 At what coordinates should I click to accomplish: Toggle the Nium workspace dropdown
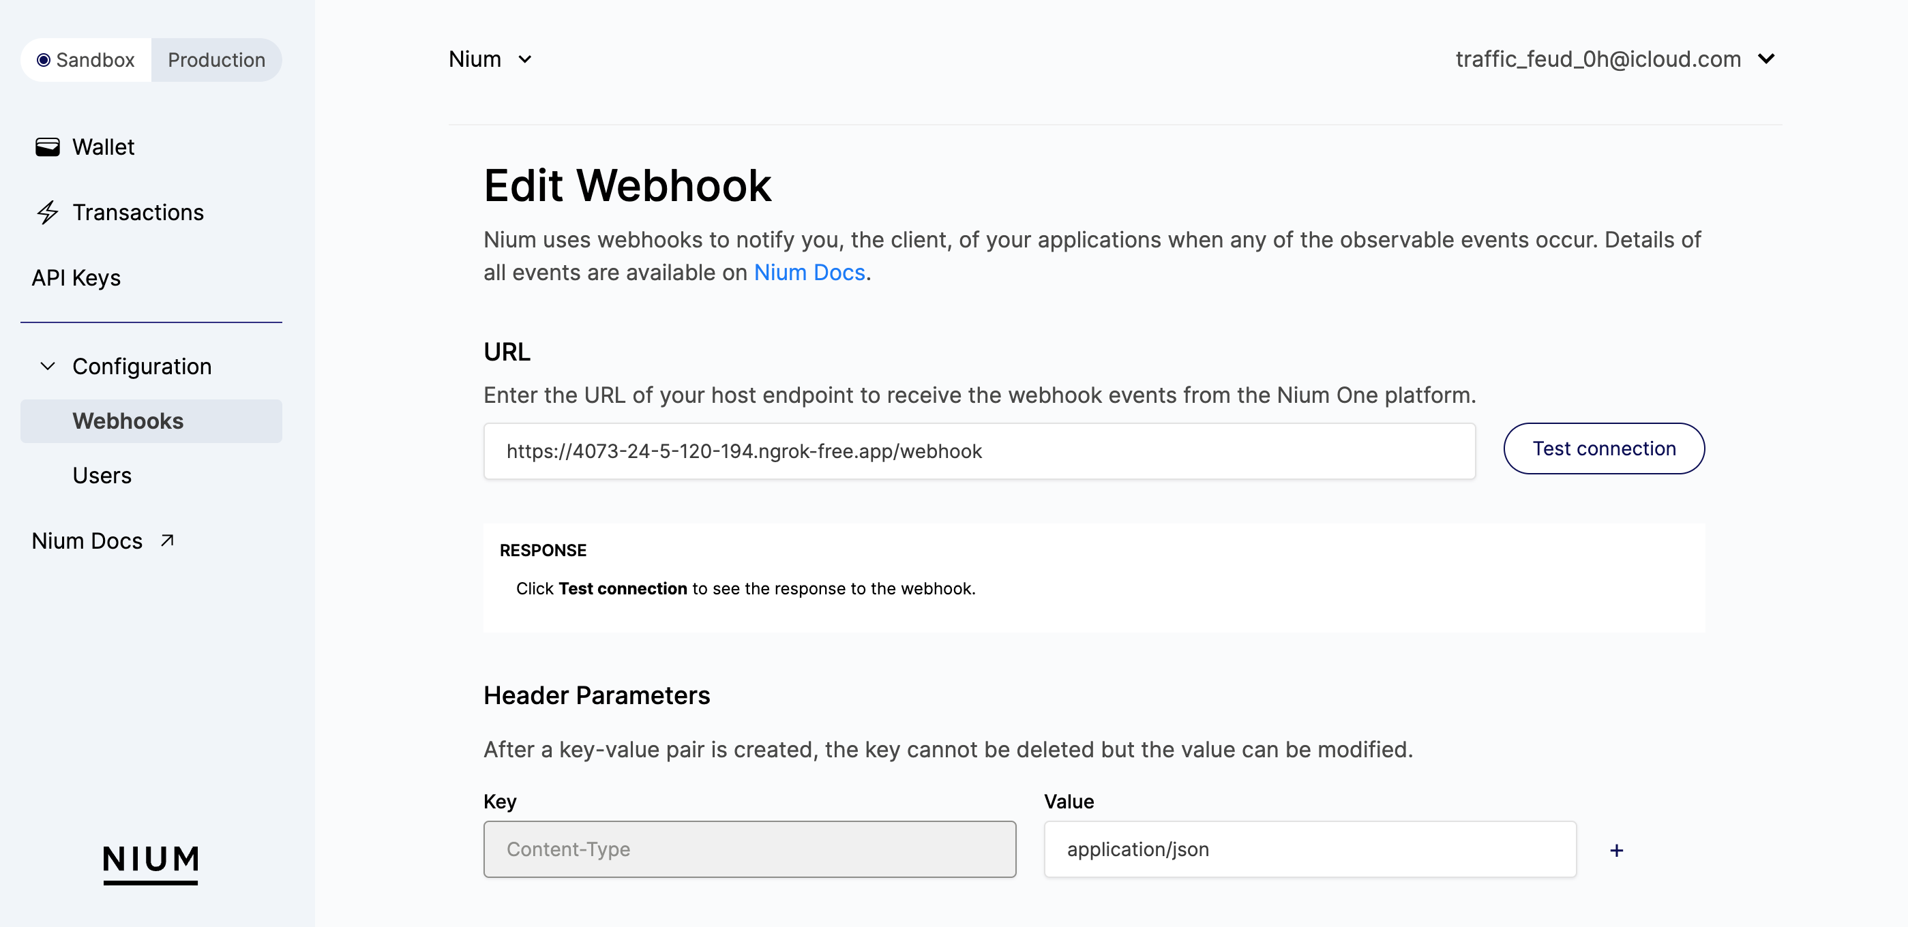(490, 59)
